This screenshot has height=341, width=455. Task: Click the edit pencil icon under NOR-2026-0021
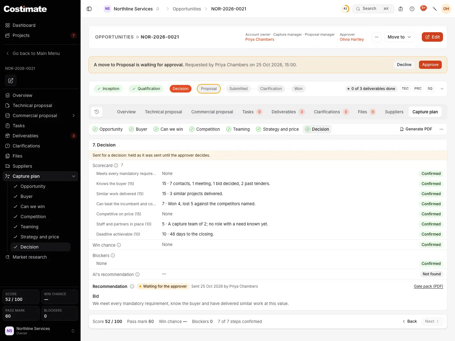coord(11,81)
